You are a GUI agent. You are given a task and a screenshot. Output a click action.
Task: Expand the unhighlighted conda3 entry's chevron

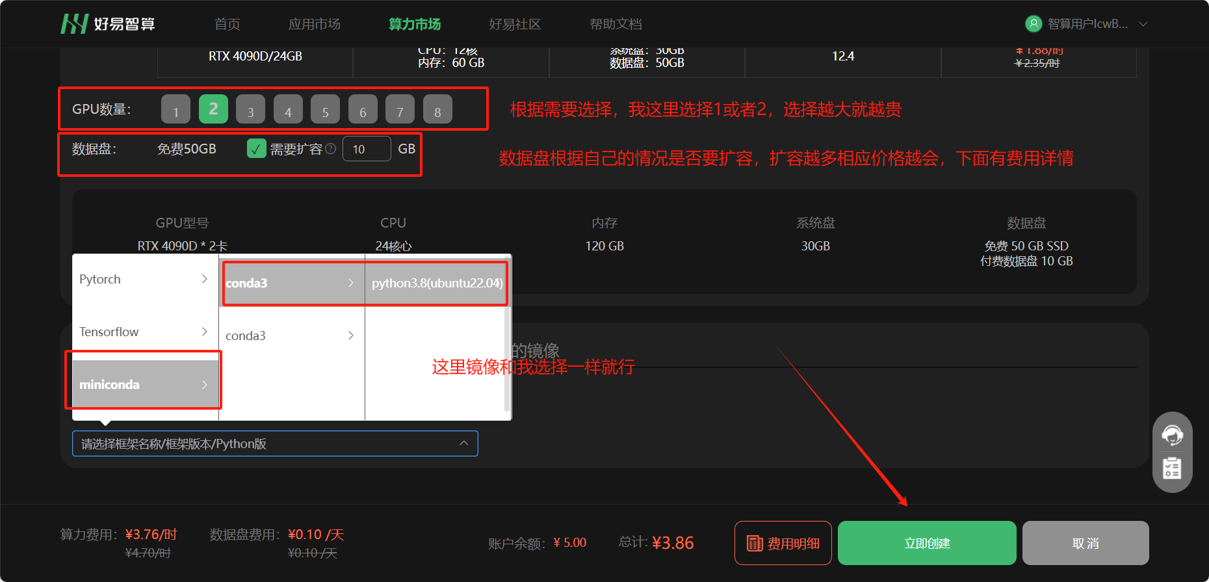click(x=351, y=336)
